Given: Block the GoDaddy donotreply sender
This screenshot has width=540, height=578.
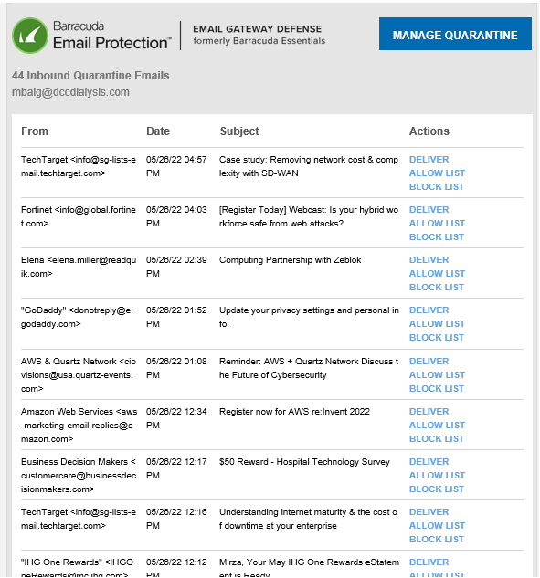Looking at the screenshot, I should (x=437, y=337).
